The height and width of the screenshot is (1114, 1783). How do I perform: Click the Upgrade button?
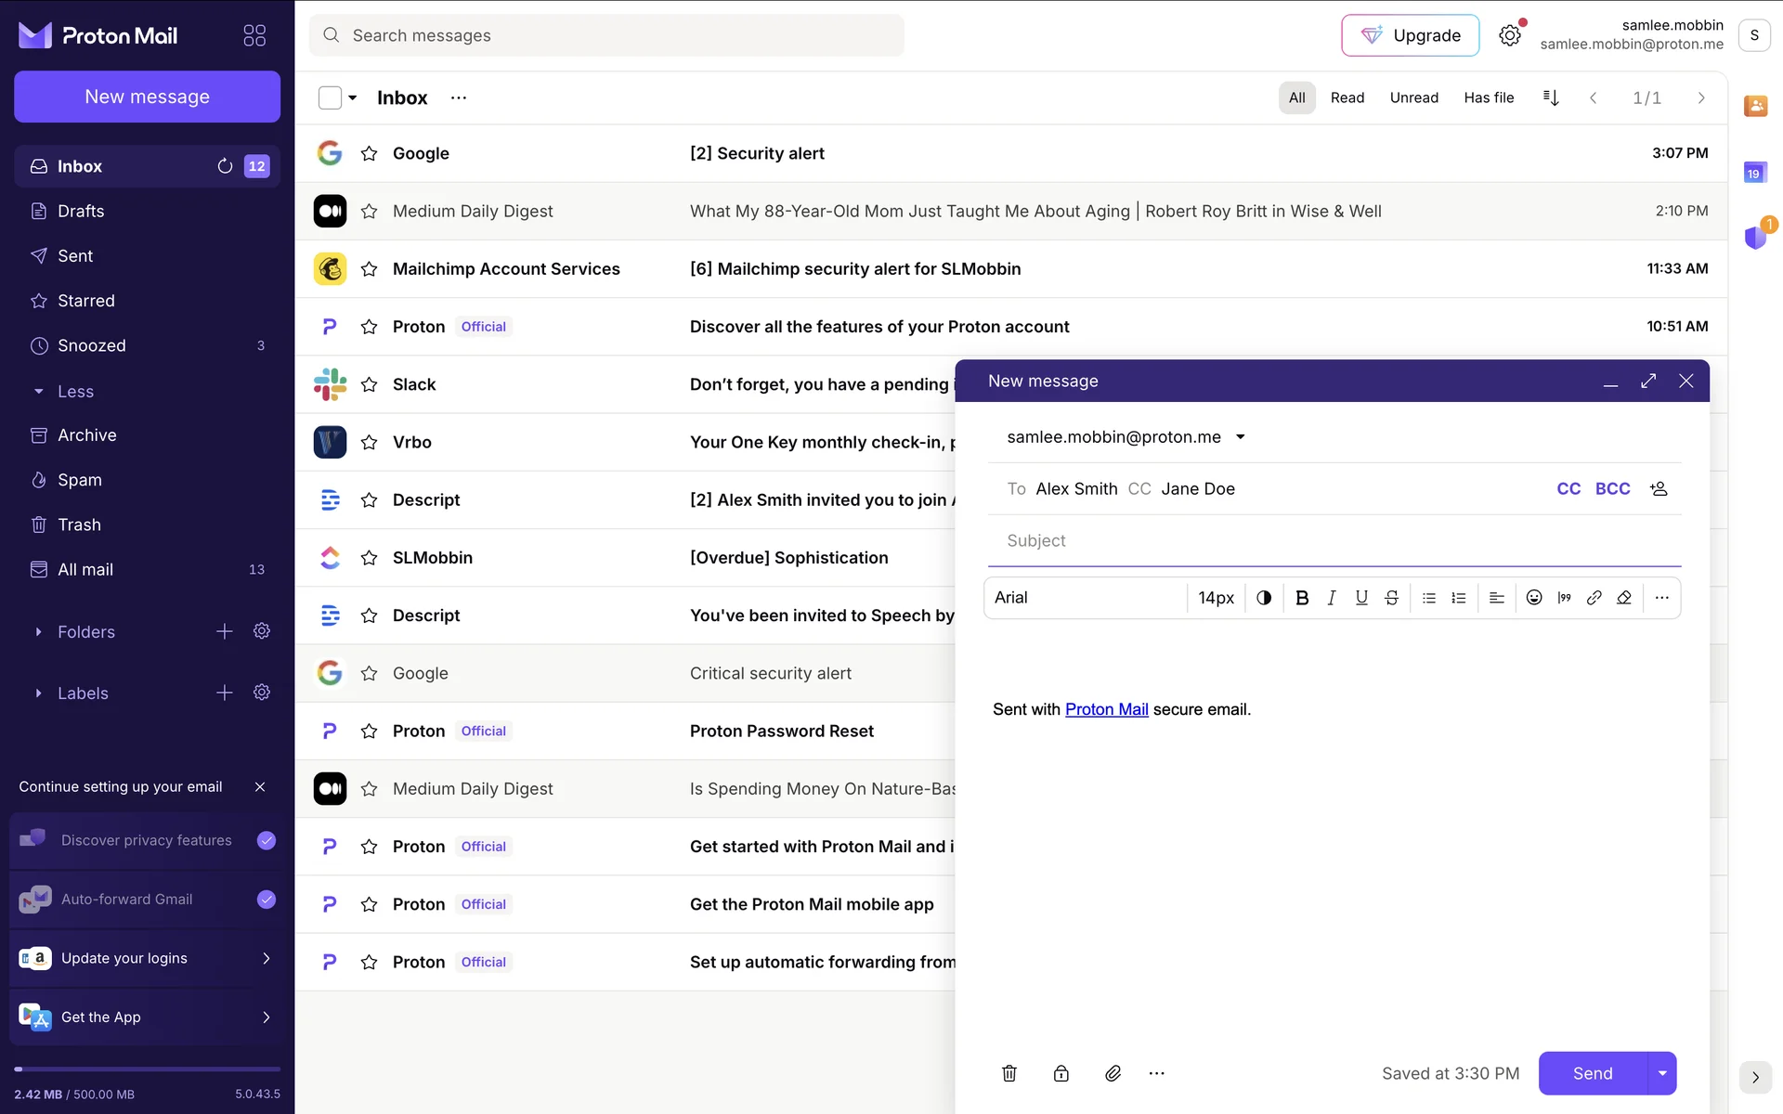pos(1410,35)
